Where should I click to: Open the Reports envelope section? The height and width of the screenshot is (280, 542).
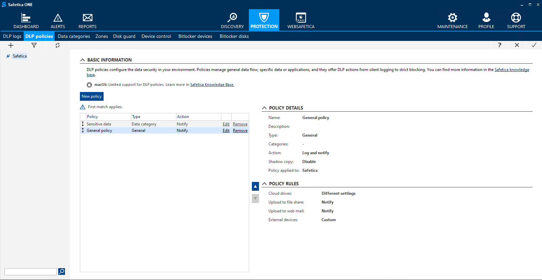[x=87, y=21]
